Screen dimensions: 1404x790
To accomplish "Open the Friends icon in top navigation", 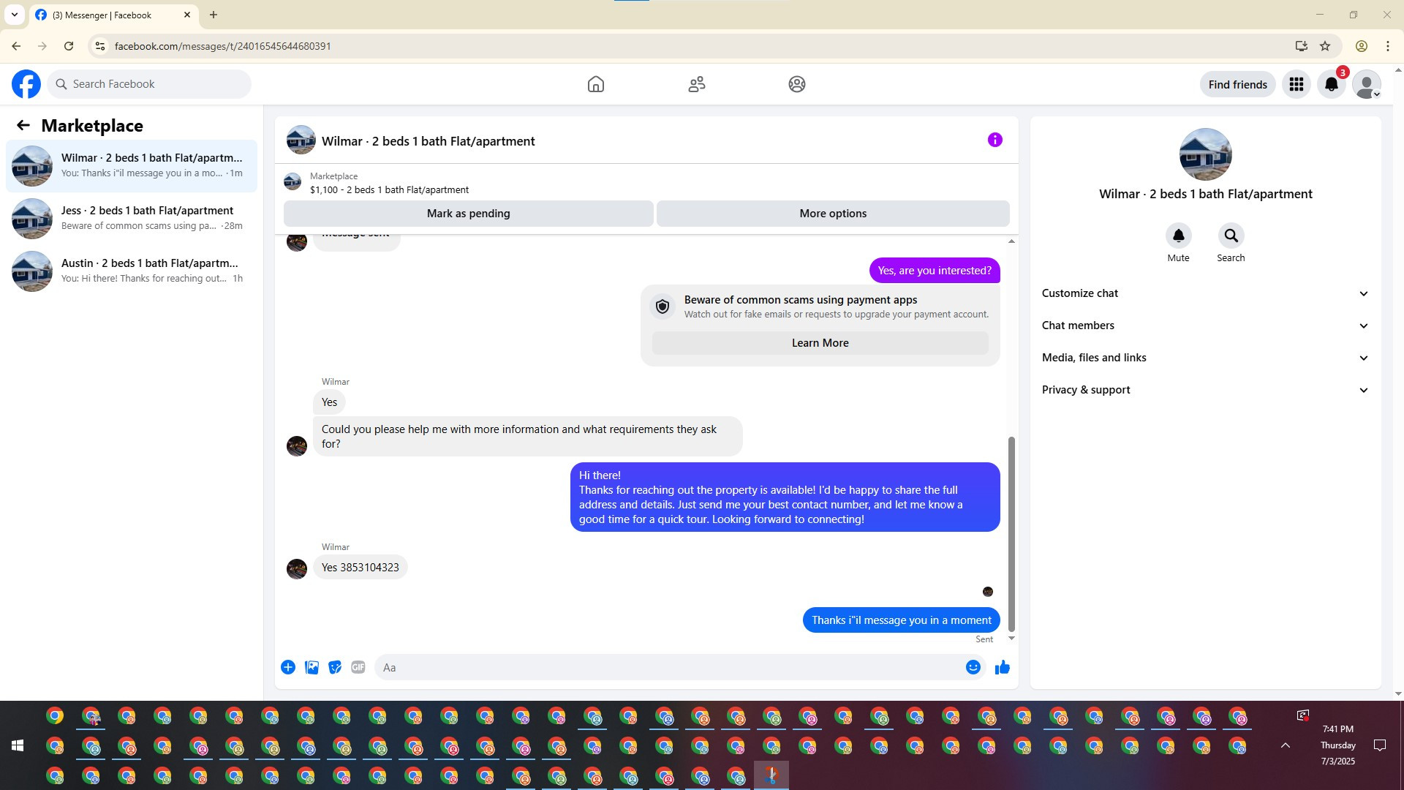I will [696, 84].
